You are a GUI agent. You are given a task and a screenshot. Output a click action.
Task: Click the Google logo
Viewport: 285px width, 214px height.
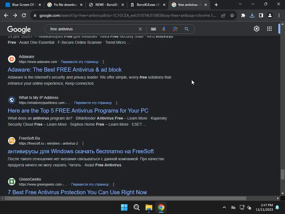click(19, 29)
